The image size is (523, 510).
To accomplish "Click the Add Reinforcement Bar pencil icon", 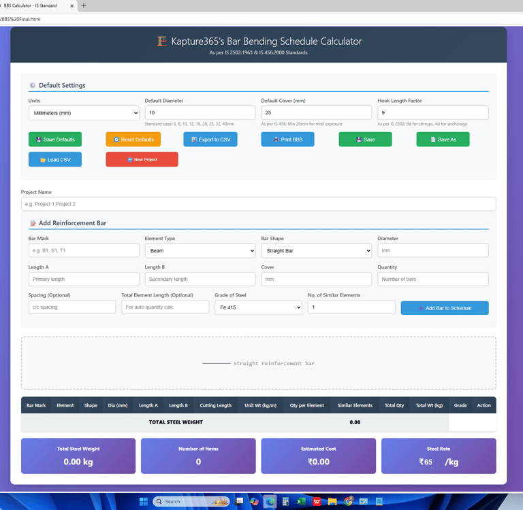I will [x=33, y=223].
